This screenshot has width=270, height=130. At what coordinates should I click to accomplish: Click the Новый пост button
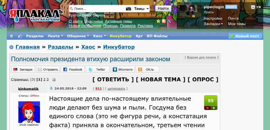click(x=245, y=36)
